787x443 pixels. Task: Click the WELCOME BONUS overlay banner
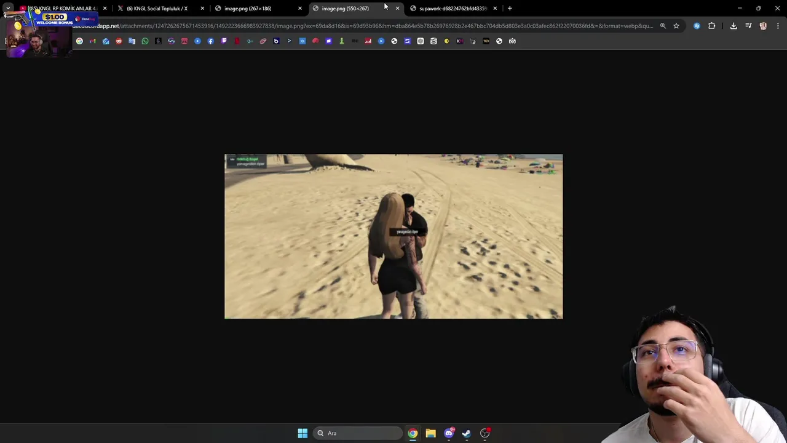54,19
